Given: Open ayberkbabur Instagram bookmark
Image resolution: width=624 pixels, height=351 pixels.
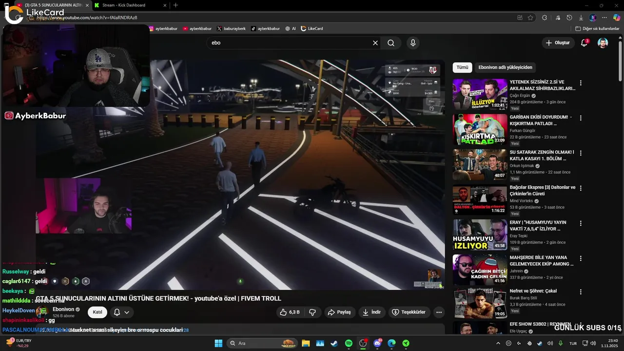Looking at the screenshot, I should tap(163, 29).
